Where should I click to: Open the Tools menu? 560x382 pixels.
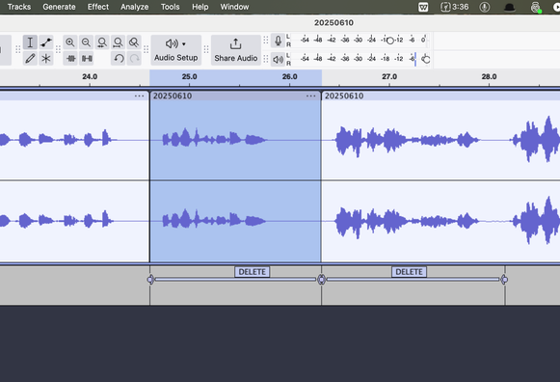click(170, 7)
